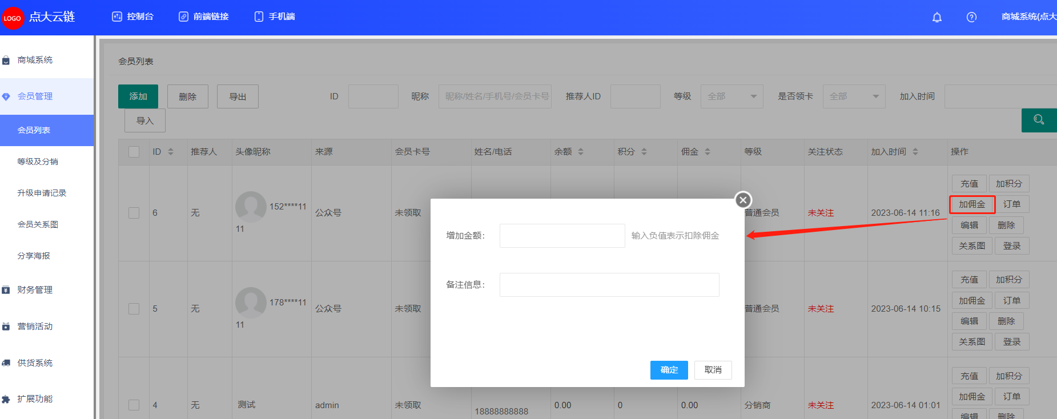The image size is (1057, 419).
Task: Sort by 积分 column arrows
Action: pyautogui.click(x=644, y=152)
